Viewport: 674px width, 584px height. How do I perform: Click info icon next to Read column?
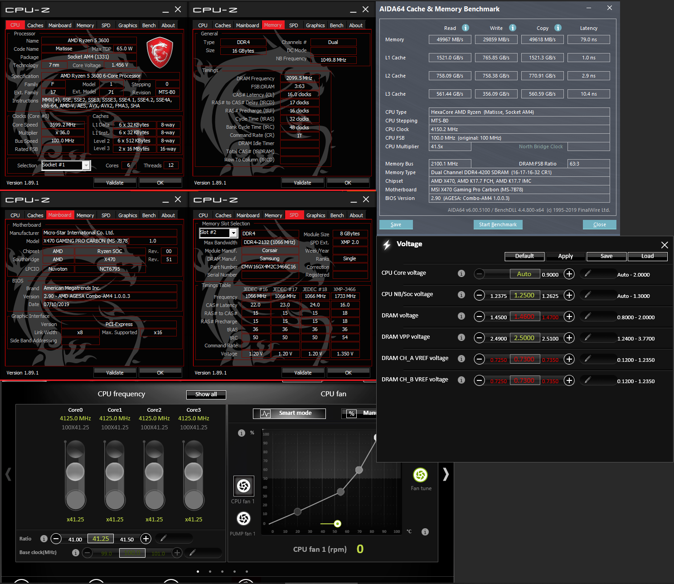[x=465, y=28]
